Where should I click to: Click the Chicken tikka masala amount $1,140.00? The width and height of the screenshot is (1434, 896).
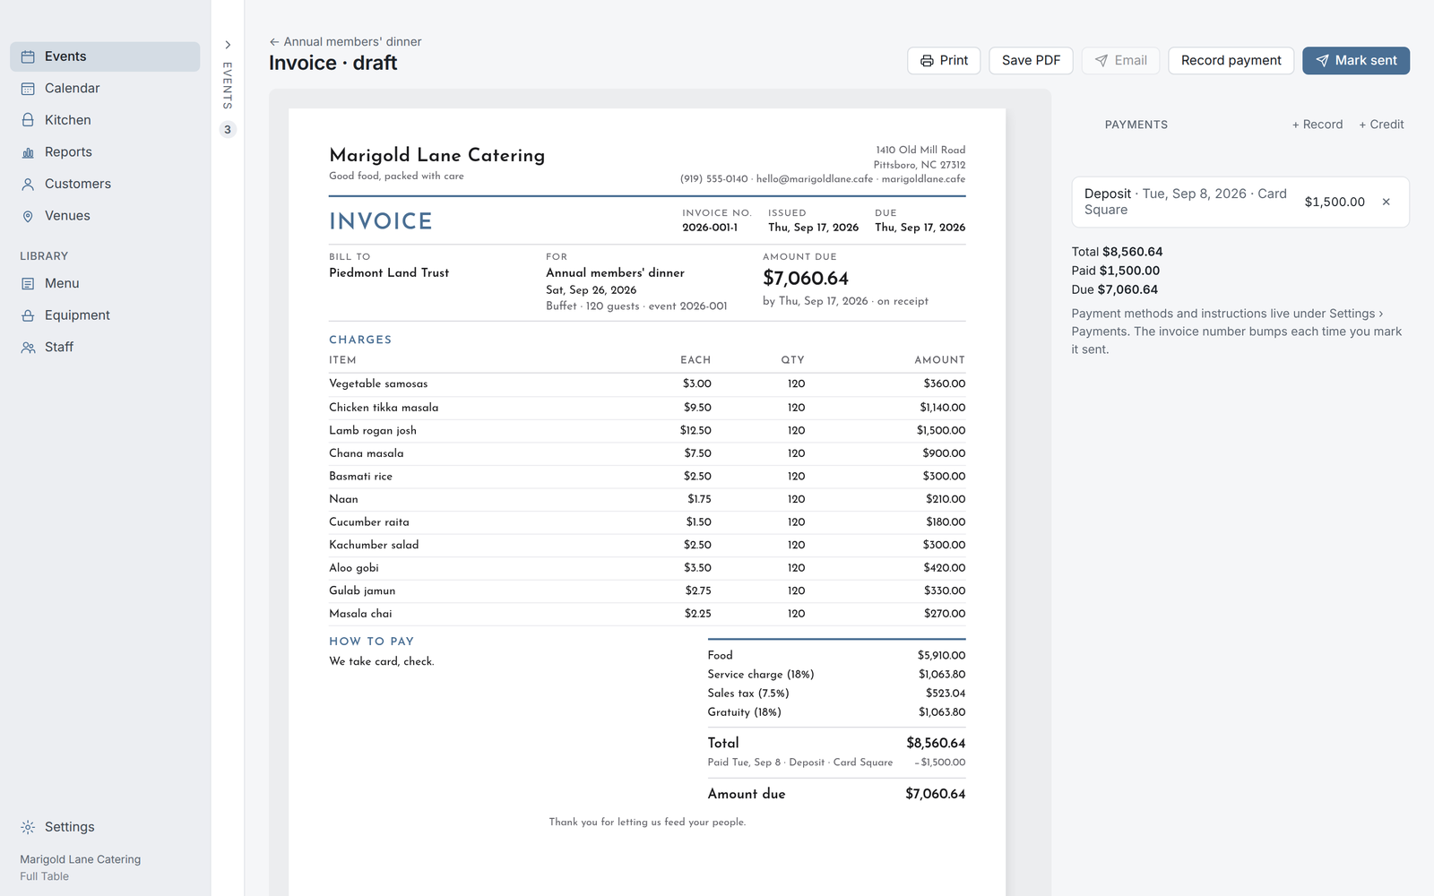(942, 407)
